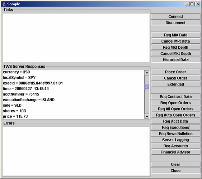This screenshot has height=179, width=202.
Task: Click the scrollbar thumb in TWS responses
Action: (x=147, y=87)
